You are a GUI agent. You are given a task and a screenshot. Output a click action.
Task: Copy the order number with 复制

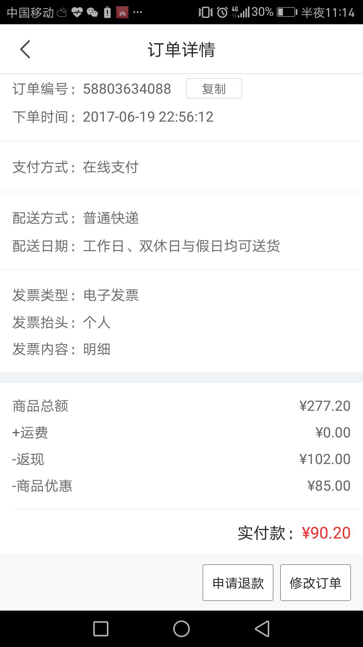pos(214,88)
